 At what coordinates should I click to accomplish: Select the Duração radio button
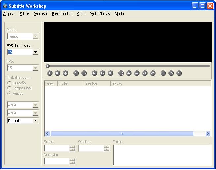click(9, 83)
